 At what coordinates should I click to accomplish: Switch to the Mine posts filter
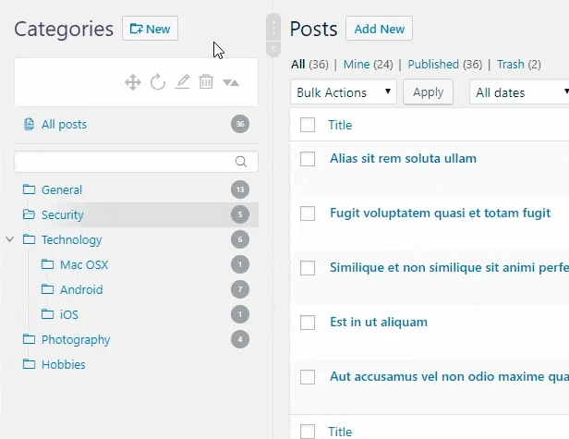coord(368,65)
